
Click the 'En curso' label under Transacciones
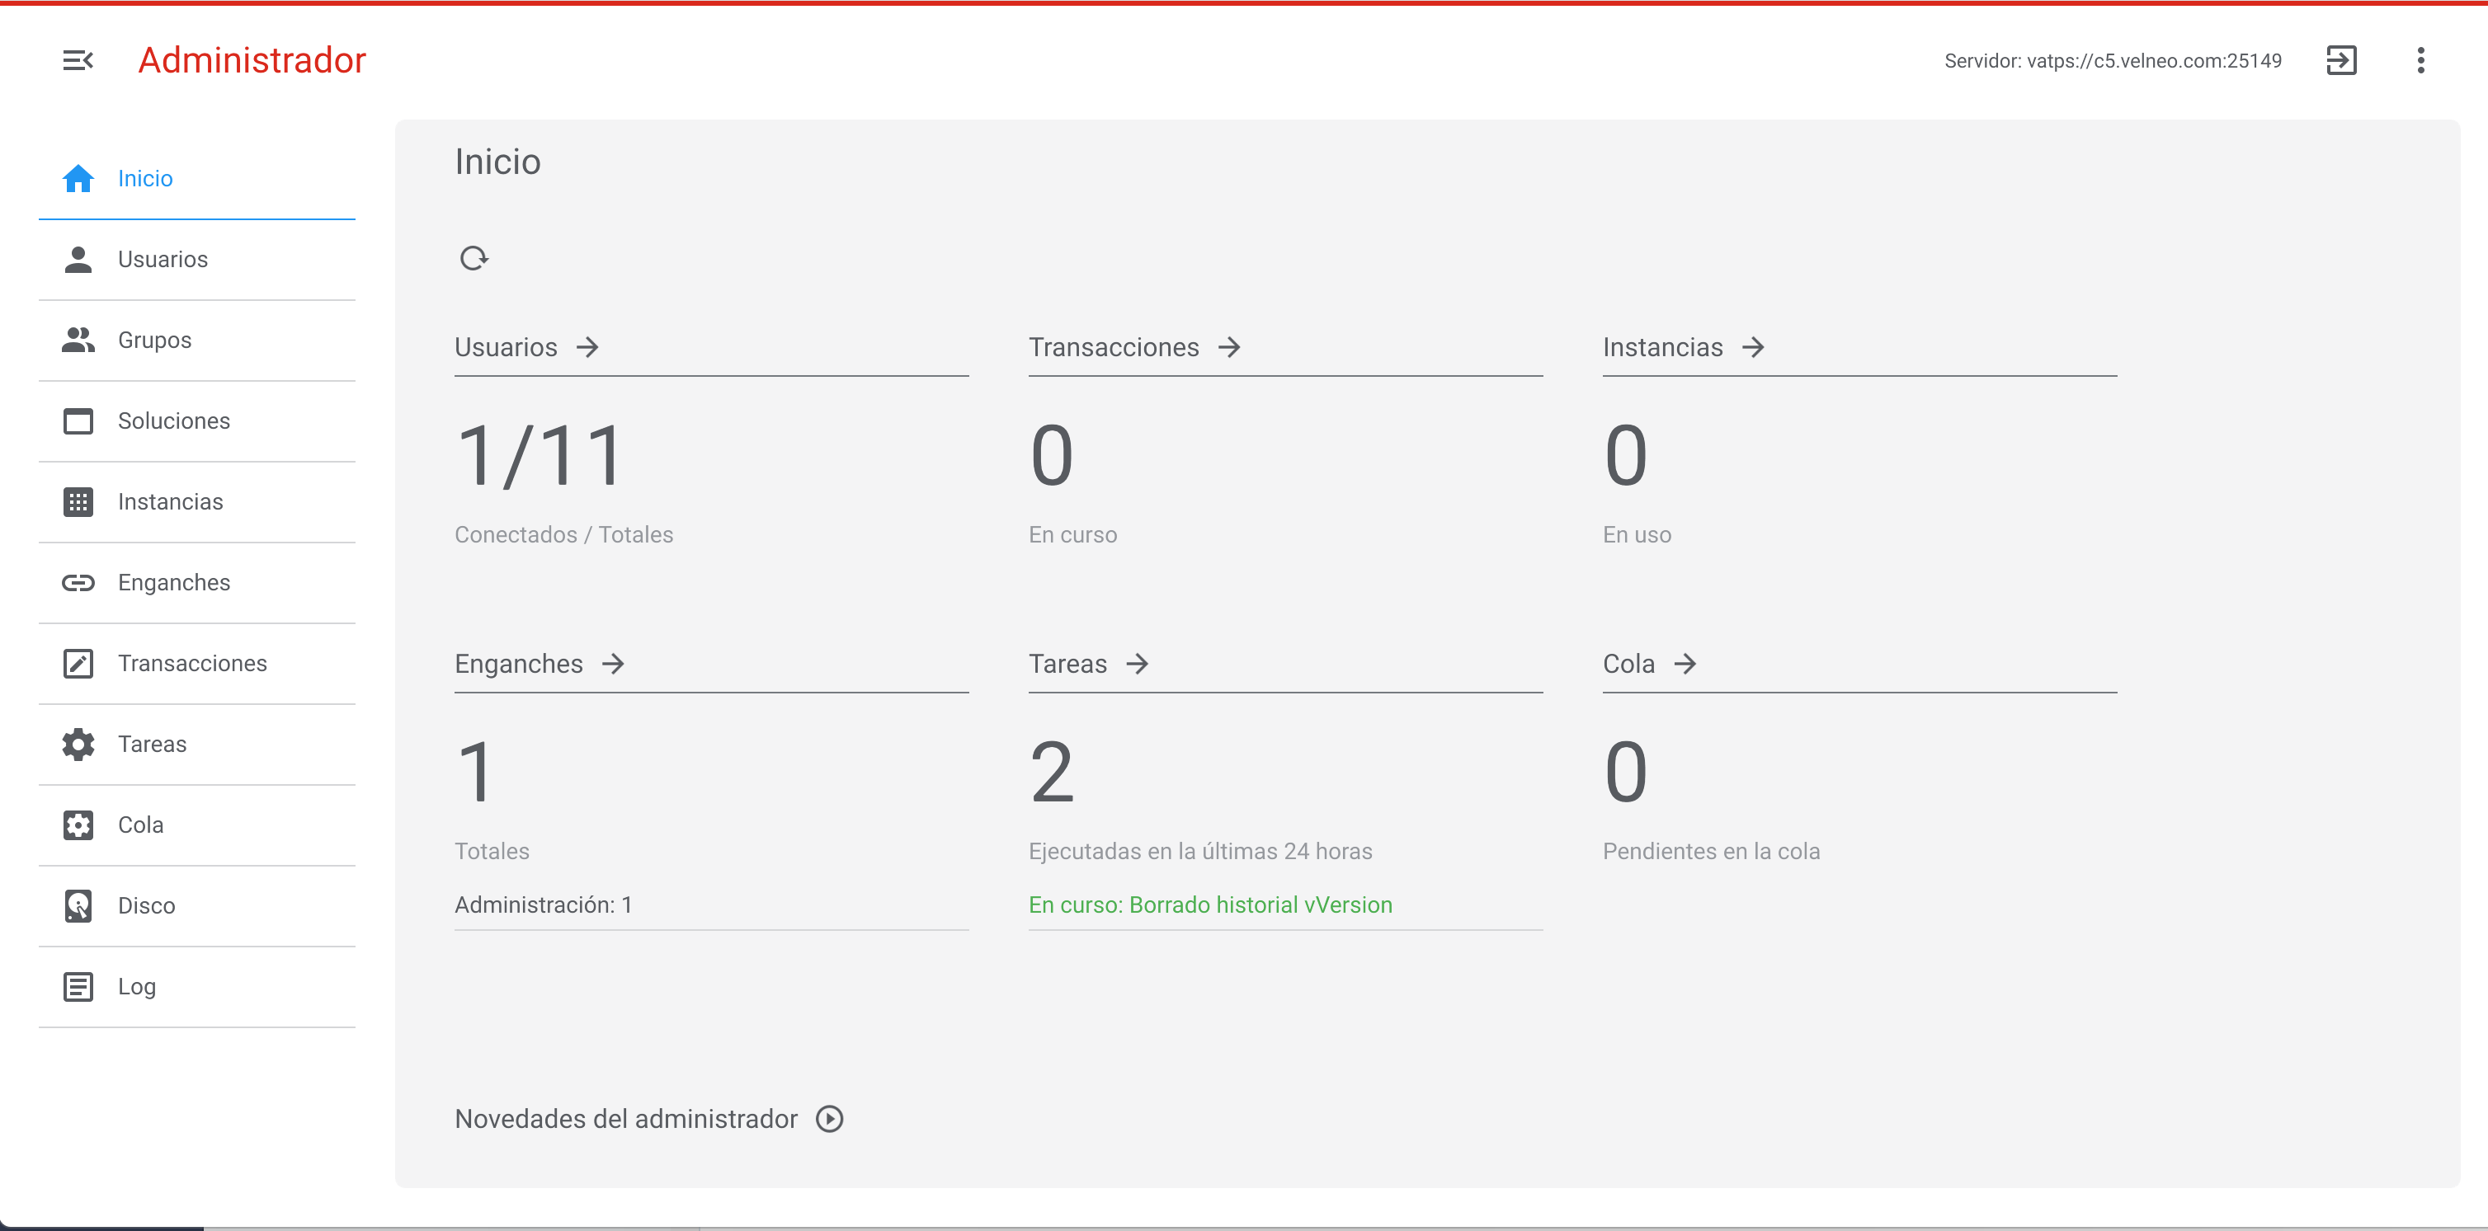[1072, 534]
